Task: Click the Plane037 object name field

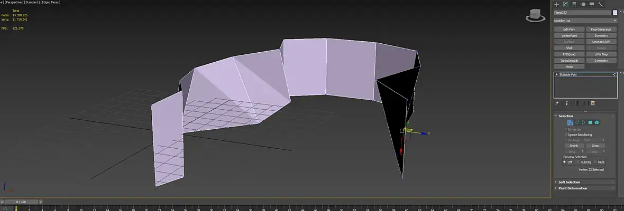Action: 582,13
